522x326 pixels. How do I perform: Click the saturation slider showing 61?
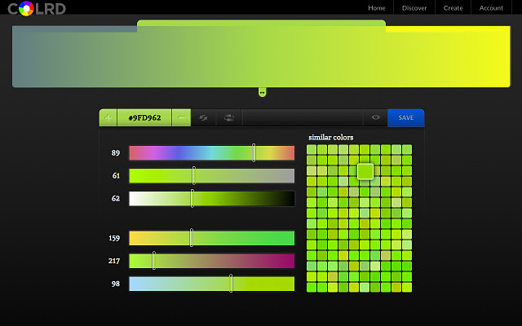tap(212, 176)
